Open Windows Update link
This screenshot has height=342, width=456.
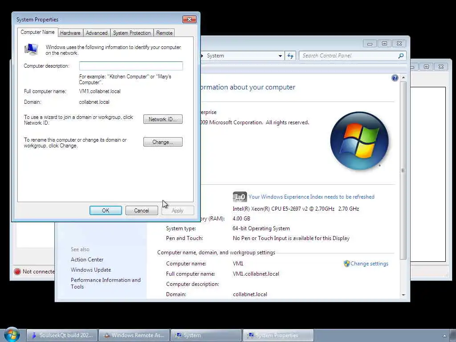click(91, 269)
